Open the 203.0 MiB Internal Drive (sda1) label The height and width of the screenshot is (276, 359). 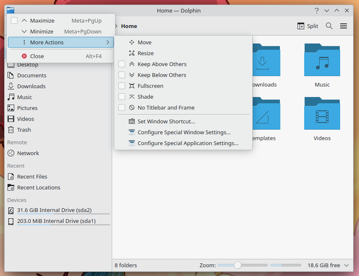tap(56, 221)
